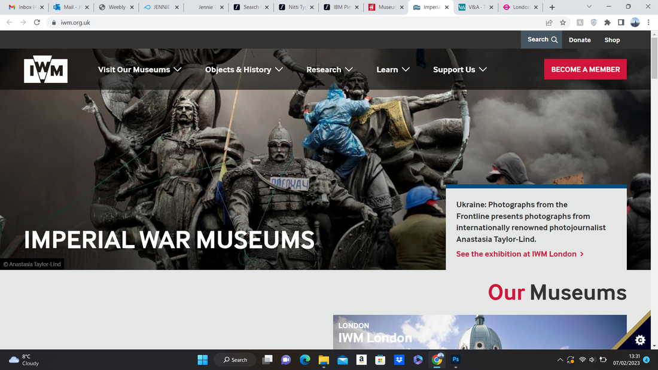This screenshot has width=658, height=370.
Task: Open Amazon from the taskbar
Action: click(361, 359)
